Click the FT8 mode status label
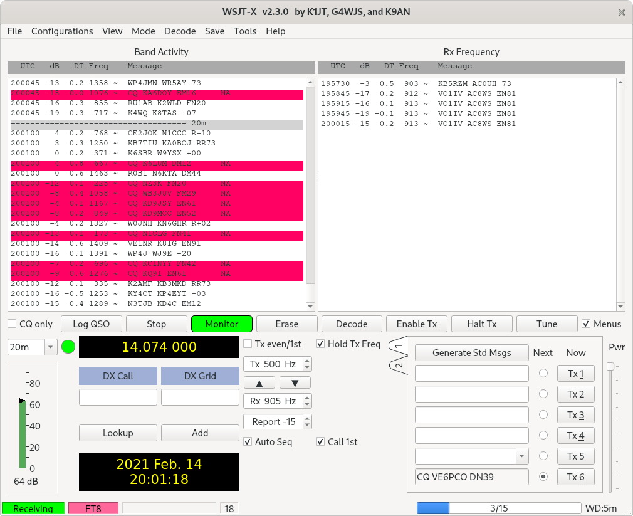The height and width of the screenshot is (516, 633). click(x=93, y=508)
